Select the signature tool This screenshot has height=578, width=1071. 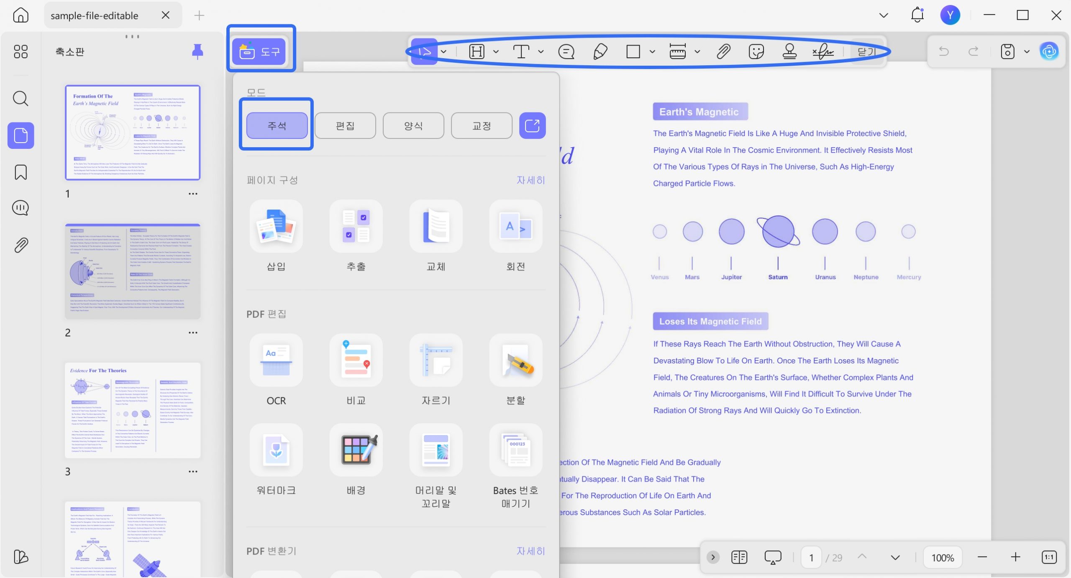(x=822, y=52)
